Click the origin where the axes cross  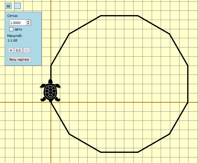pyautogui.click(x=51, y=102)
